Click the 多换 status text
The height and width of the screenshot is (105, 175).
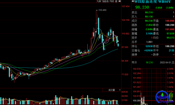(171, 50)
